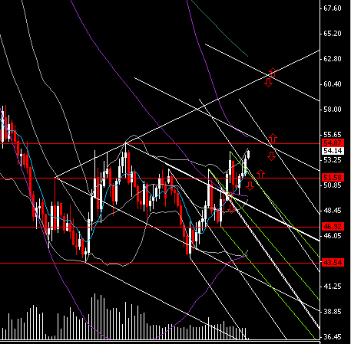Select the red 46.92 level label

point(333,226)
